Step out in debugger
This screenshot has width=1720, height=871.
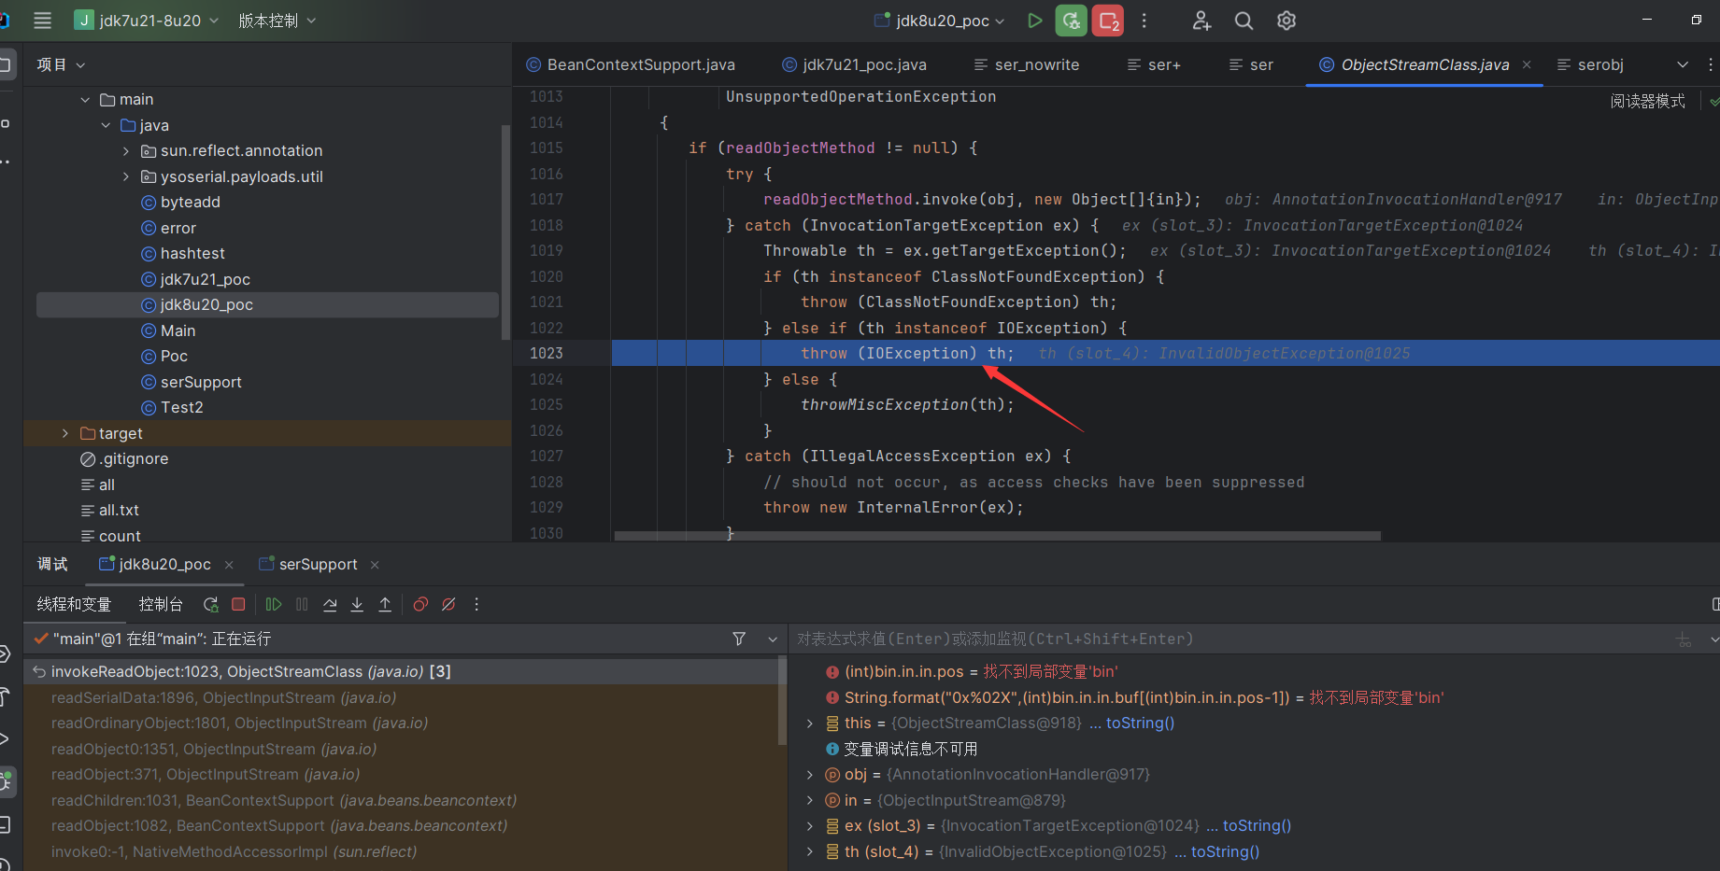tap(385, 604)
